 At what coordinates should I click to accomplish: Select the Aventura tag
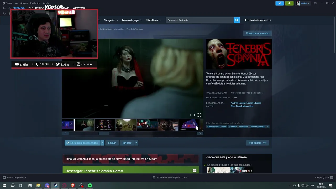tap(233, 127)
